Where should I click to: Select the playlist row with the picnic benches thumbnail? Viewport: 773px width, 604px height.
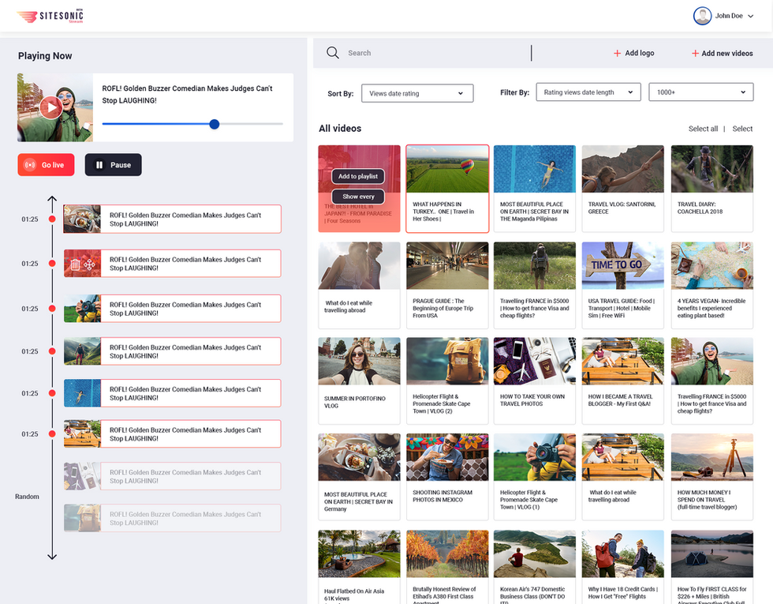click(173, 433)
